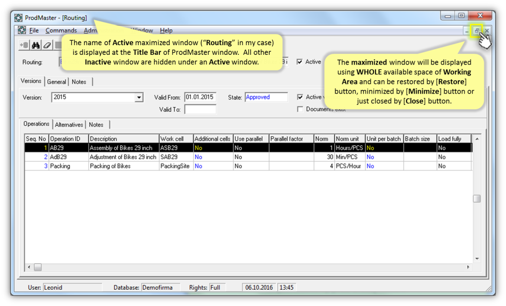Click the Norm value 30 in AdB29 row
This screenshot has height=306, width=506.
pos(324,157)
